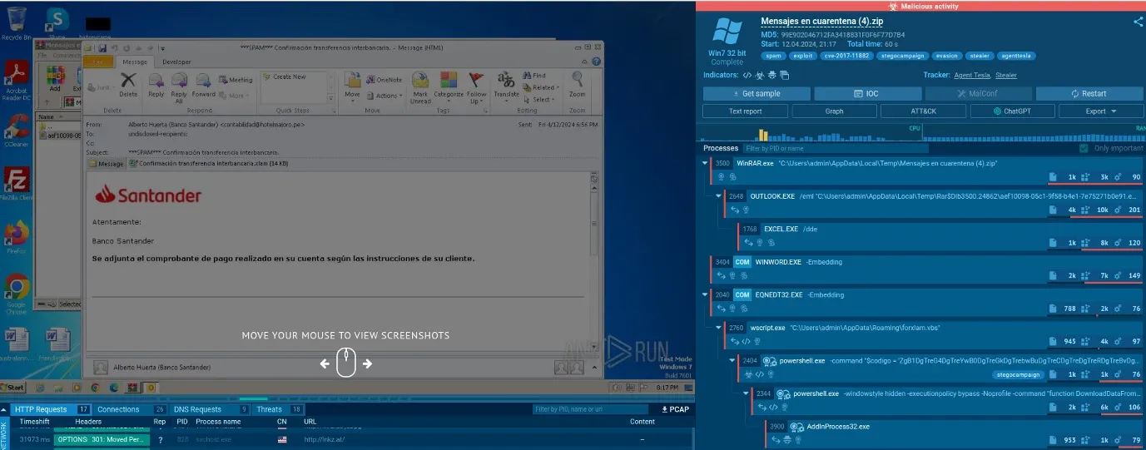Open the registry icon on the EXCEL.EXE row
Image resolution: width=1146 pixels, height=450 pixels.
(1085, 242)
